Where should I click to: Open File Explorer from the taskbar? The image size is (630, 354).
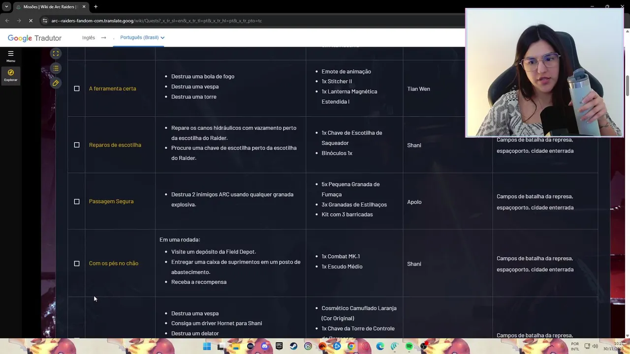(x=236, y=346)
